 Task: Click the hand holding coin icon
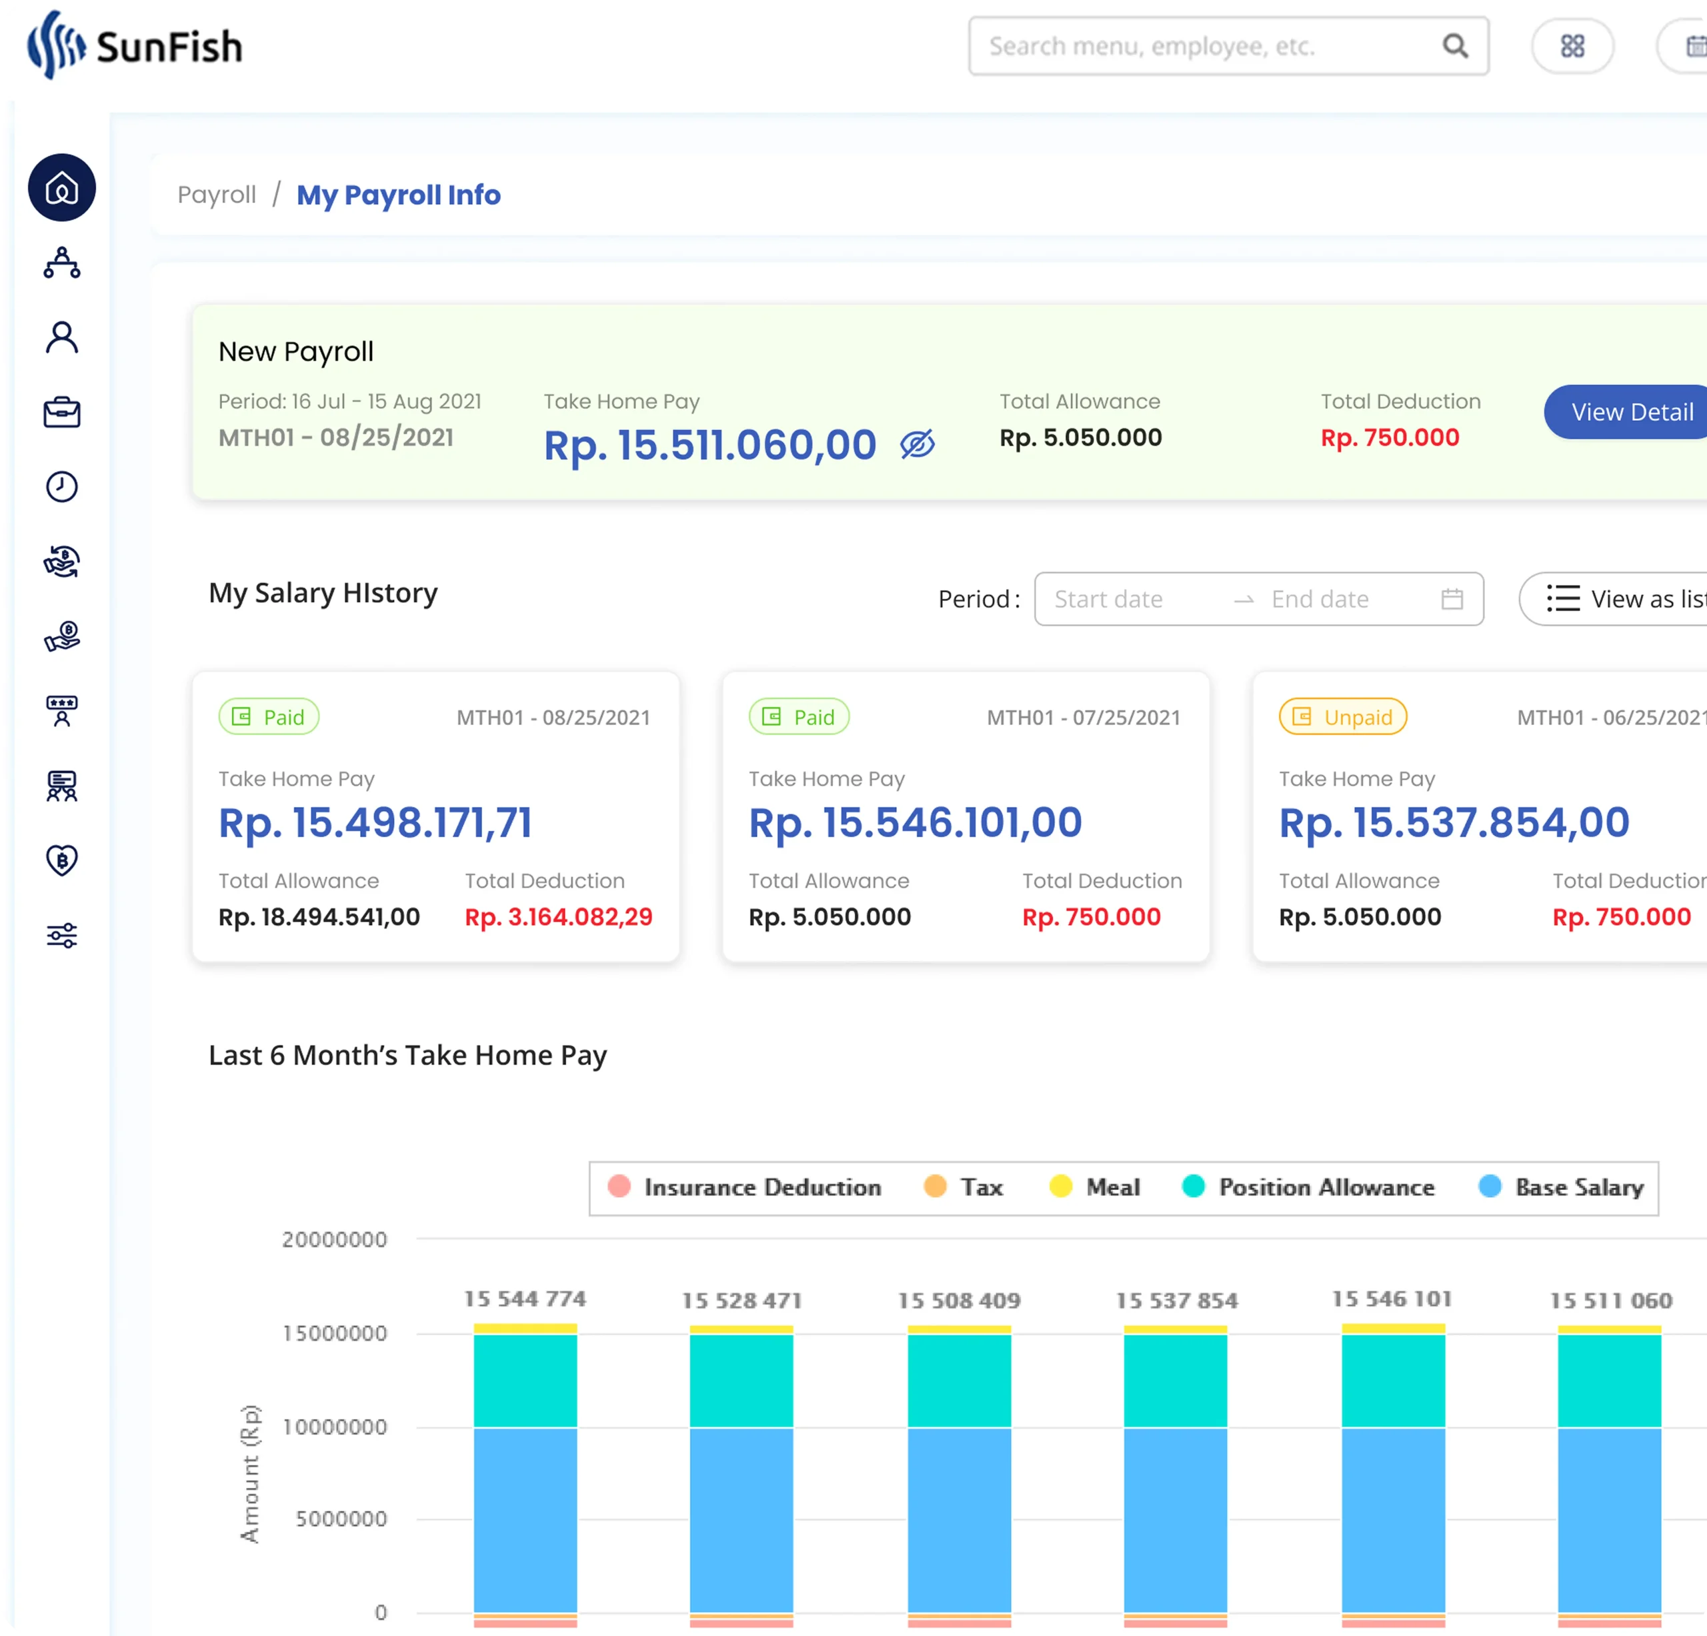pyautogui.click(x=62, y=637)
